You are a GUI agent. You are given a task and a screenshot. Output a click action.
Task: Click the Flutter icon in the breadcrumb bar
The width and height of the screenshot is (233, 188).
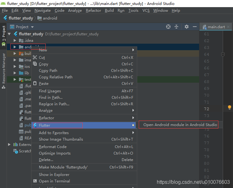tap(5, 18)
